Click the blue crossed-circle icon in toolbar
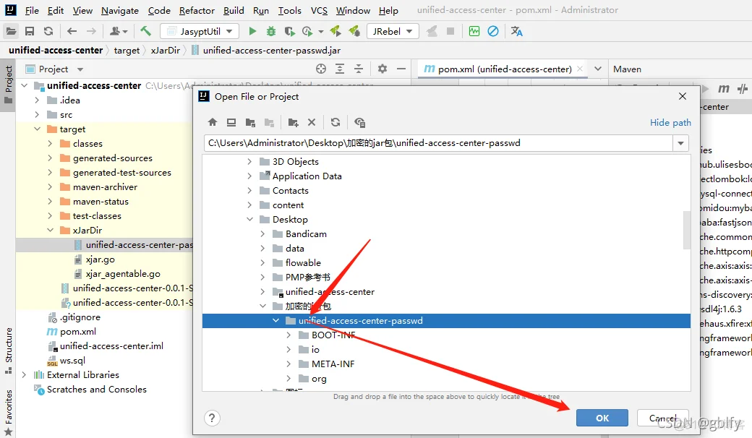The image size is (752, 438). (493, 32)
